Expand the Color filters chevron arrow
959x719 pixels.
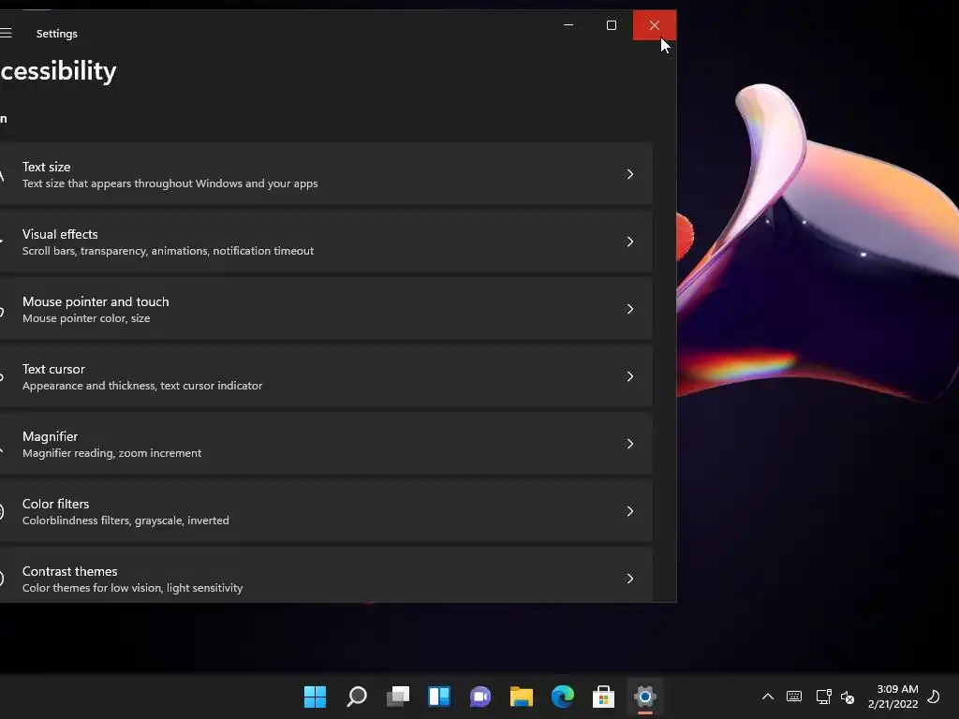tap(630, 510)
